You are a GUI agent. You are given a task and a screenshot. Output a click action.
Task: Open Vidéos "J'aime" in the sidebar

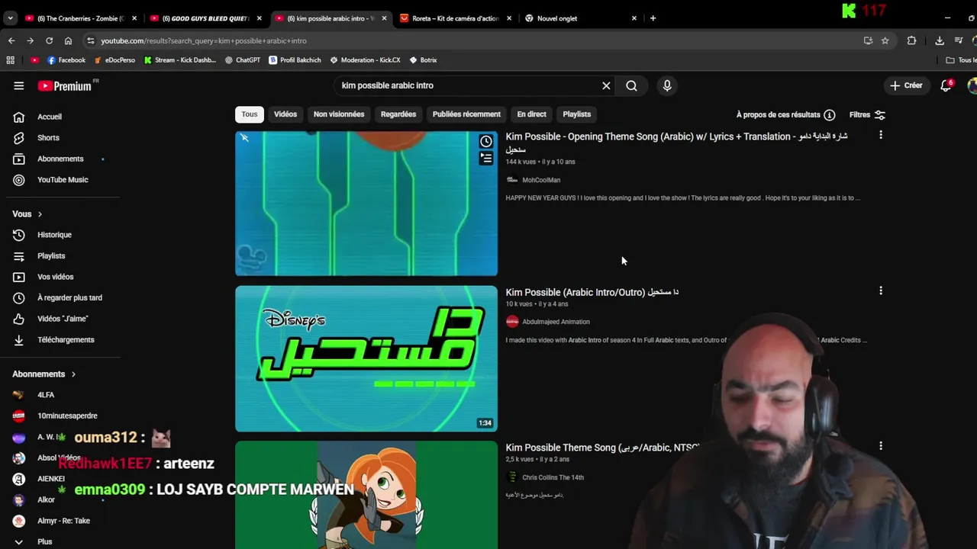(x=61, y=319)
